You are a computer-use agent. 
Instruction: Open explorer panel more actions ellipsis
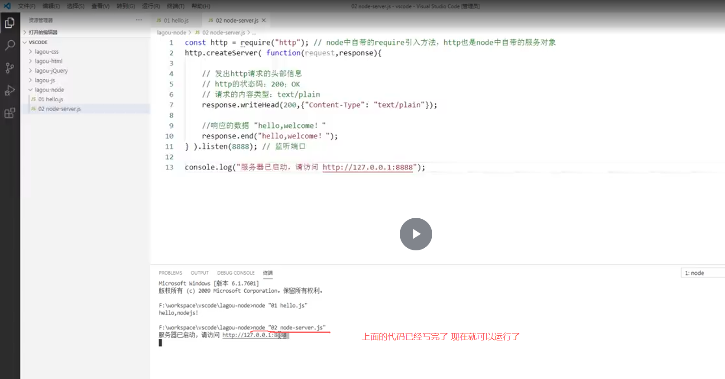tap(139, 20)
